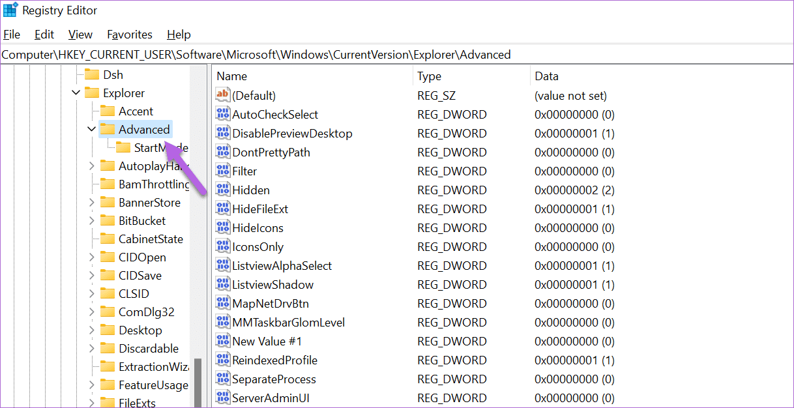This screenshot has height=408, width=794.
Task: Click REG_DWORD type of ServerAdminUI
Action: 452,398
